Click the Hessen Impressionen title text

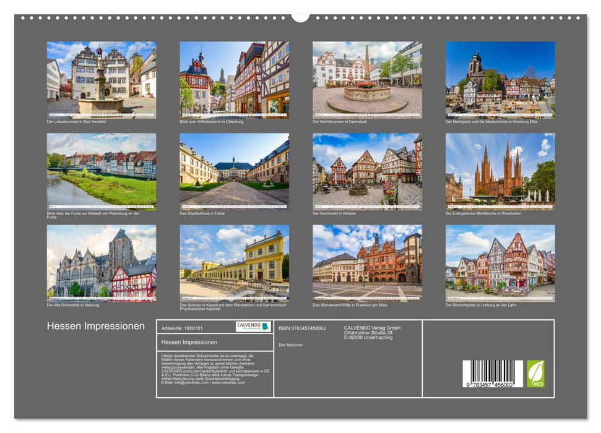(96, 324)
